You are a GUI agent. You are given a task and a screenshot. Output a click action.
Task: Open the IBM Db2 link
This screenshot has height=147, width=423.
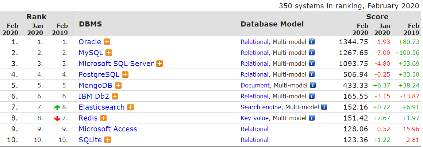[94, 96]
